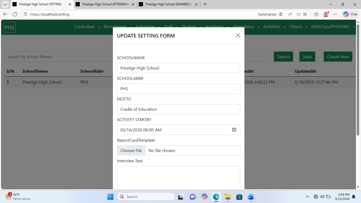Expand the NGA/Oyo/PHS/0002 user menu
This screenshot has width=361, height=203.
(x=333, y=27)
